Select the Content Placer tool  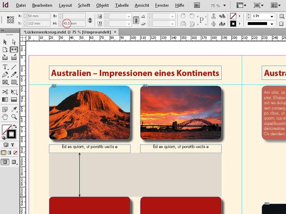coord(14,57)
